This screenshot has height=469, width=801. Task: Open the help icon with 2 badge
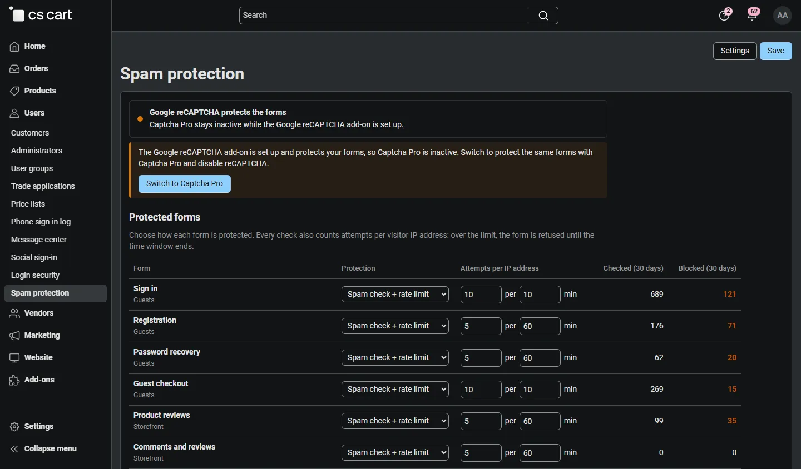coord(725,15)
